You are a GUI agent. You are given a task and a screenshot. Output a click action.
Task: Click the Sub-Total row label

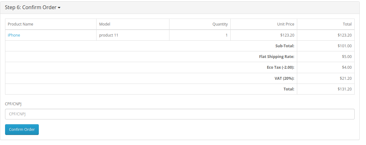[285, 46]
